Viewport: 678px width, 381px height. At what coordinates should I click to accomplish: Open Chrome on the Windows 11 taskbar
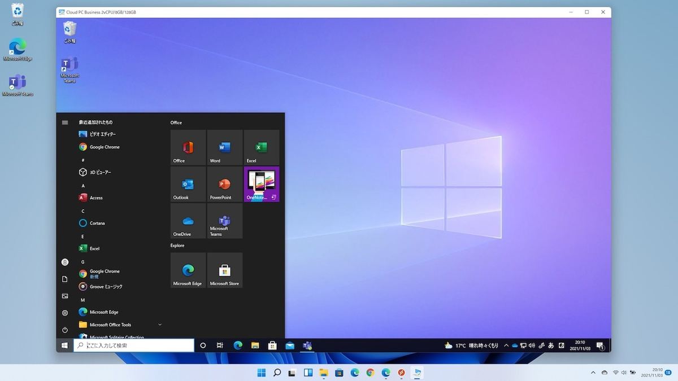[x=370, y=373]
